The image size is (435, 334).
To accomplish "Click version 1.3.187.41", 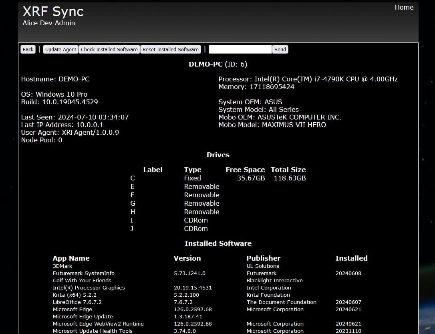I will [x=188, y=316].
